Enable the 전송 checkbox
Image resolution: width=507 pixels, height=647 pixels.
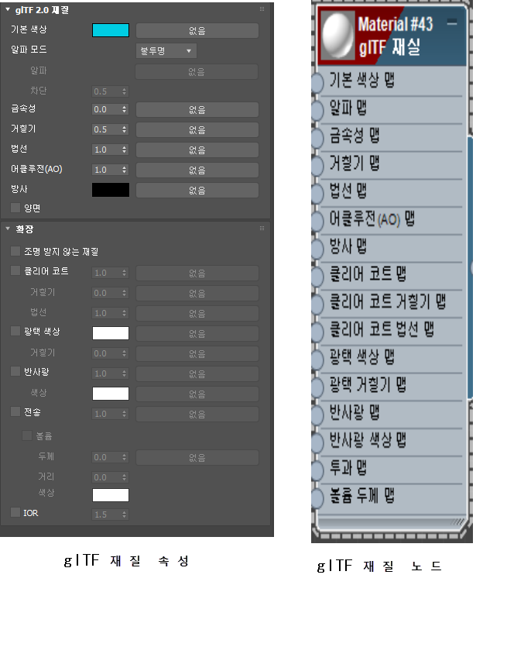(x=15, y=411)
